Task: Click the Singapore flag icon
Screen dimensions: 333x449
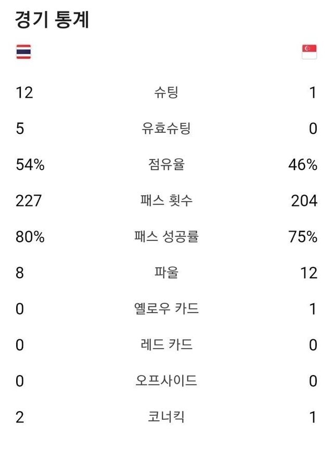Action: coord(309,52)
